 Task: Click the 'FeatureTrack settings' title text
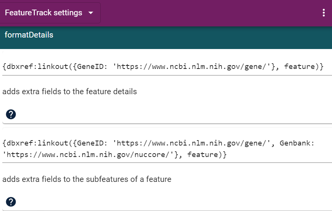coord(44,13)
